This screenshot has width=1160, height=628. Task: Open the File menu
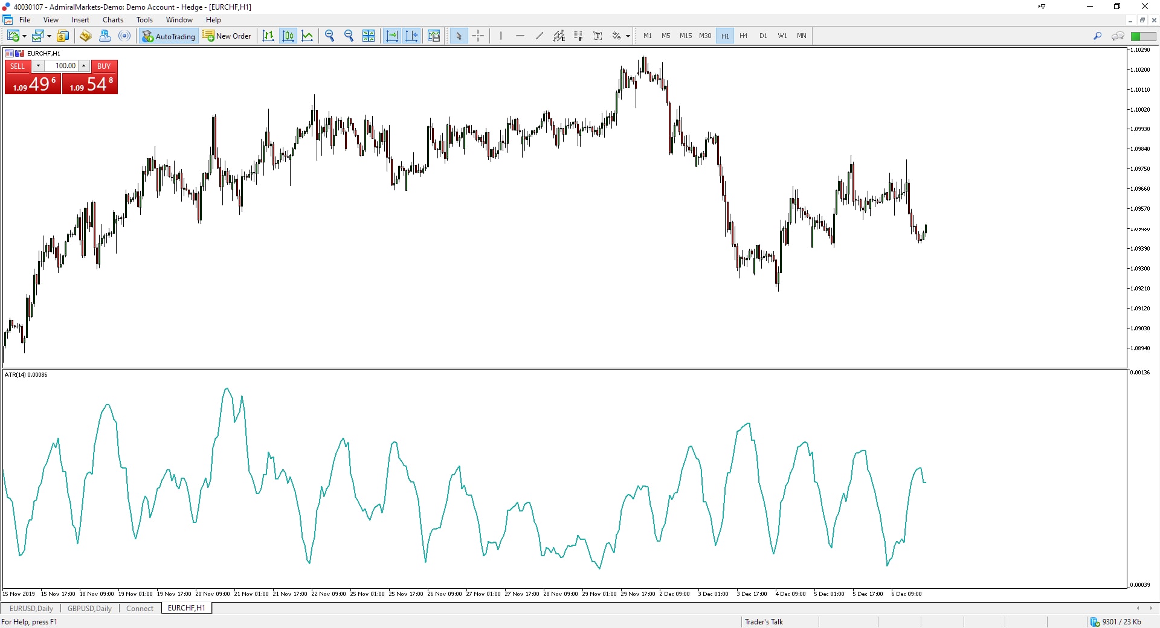pyautogui.click(x=25, y=20)
